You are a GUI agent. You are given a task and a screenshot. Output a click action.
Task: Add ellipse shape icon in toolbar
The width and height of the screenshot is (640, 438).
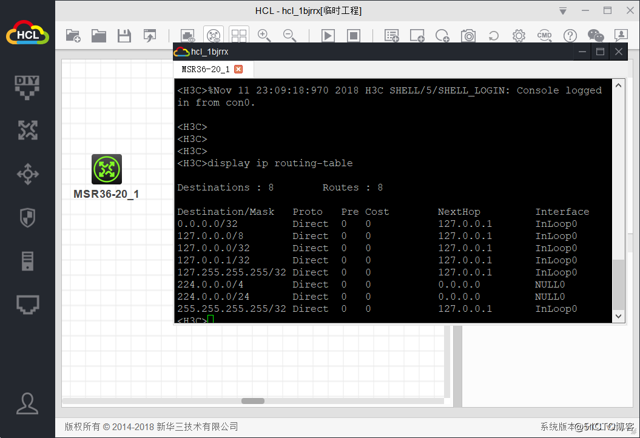click(442, 36)
